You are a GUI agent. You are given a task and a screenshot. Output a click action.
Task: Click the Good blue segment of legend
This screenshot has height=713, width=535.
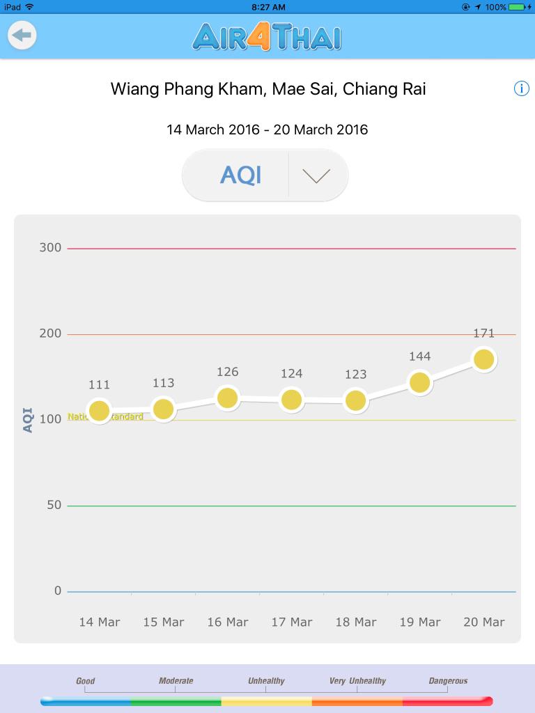click(x=86, y=701)
